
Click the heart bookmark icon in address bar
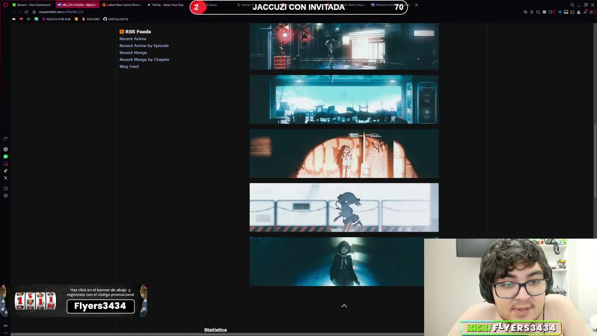click(550, 12)
